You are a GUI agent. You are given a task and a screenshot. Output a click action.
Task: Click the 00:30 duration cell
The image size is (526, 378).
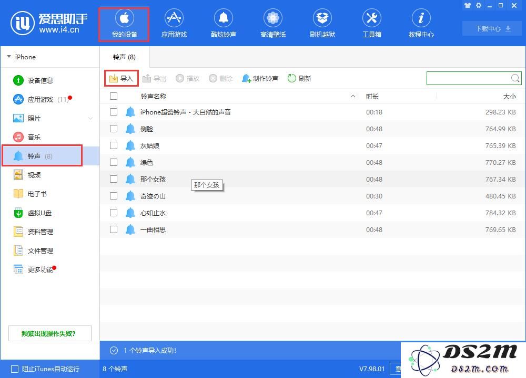tap(374, 196)
